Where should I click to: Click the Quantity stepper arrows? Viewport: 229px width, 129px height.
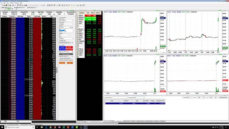click(71, 27)
